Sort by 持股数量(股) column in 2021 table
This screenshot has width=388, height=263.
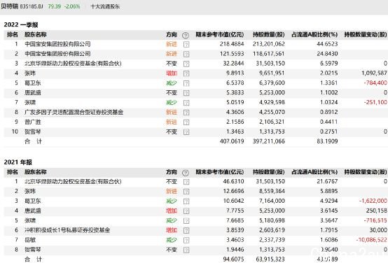(268, 172)
